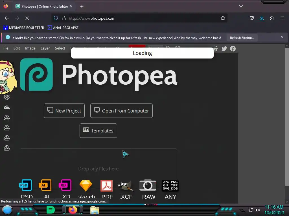The image size is (289, 216).
Task: Stop page loading with X button
Action: [27, 18]
